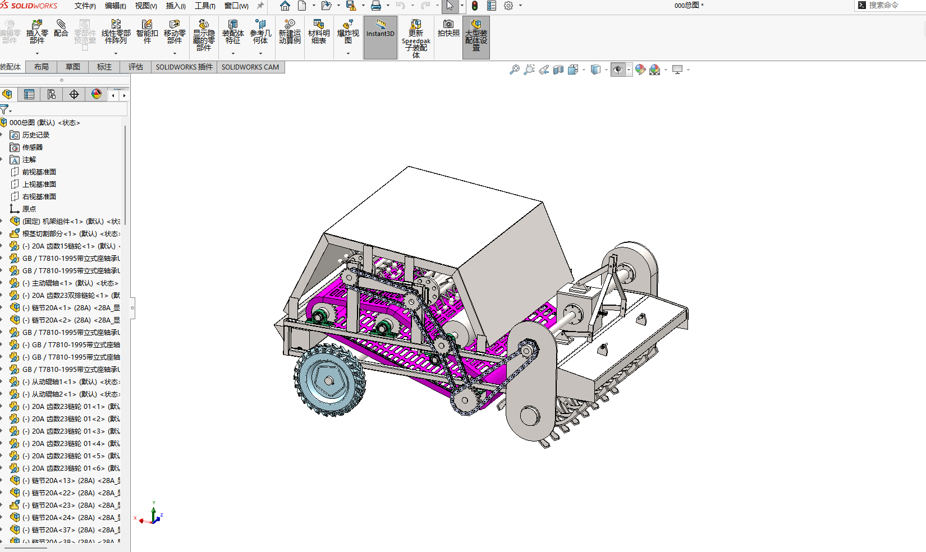Click Previous View icon in view toolbar

(x=543, y=70)
